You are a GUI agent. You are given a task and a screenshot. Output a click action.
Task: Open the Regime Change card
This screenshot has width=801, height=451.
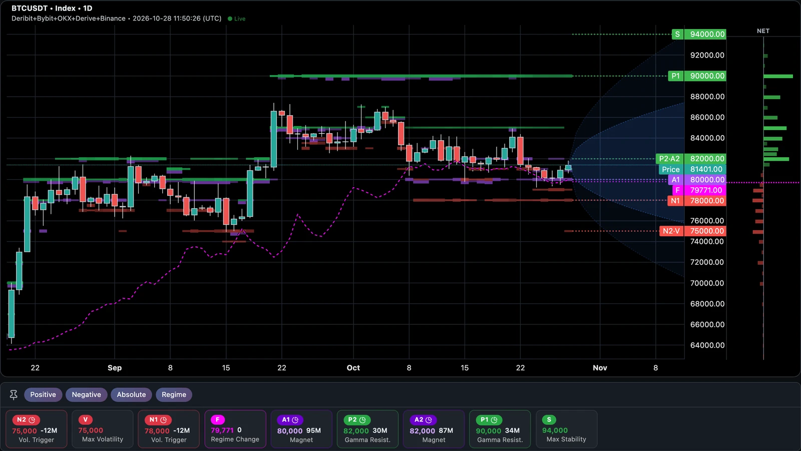(x=235, y=429)
